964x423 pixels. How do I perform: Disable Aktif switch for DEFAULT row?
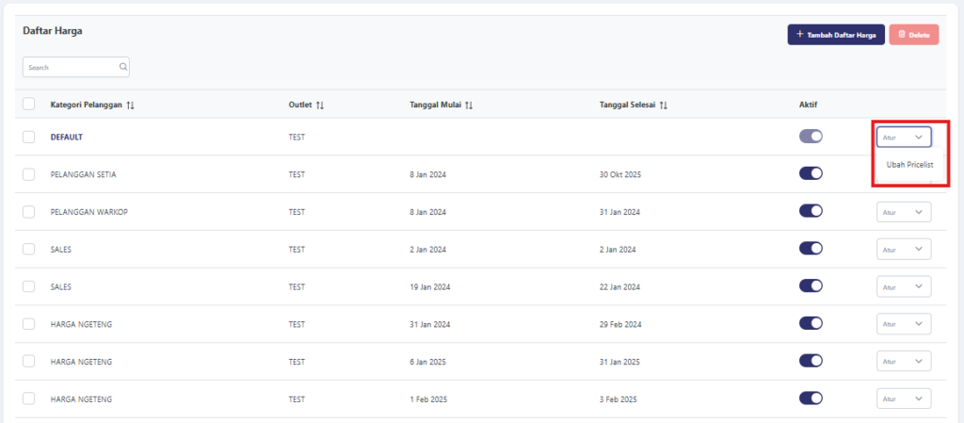click(811, 137)
